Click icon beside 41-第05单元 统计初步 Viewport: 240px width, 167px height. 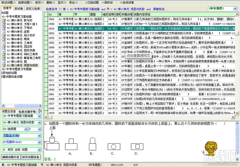[4, 35]
